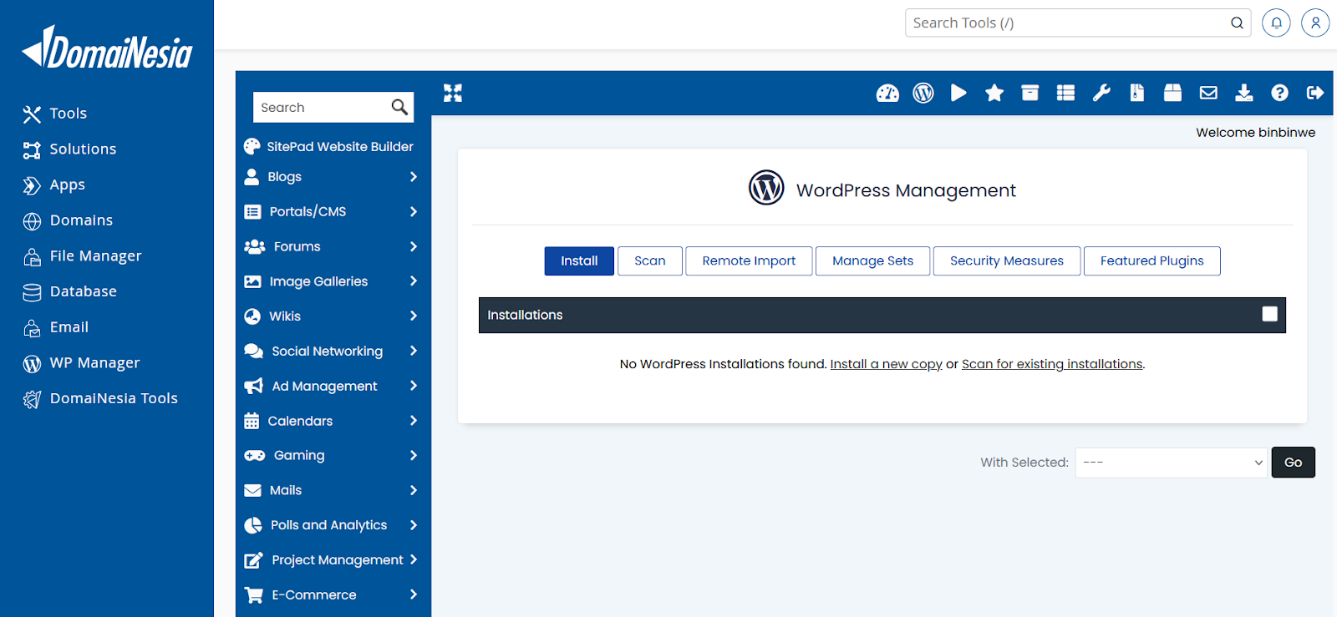Click the large WordPress Management logo
1337x617 pixels.
click(x=766, y=188)
